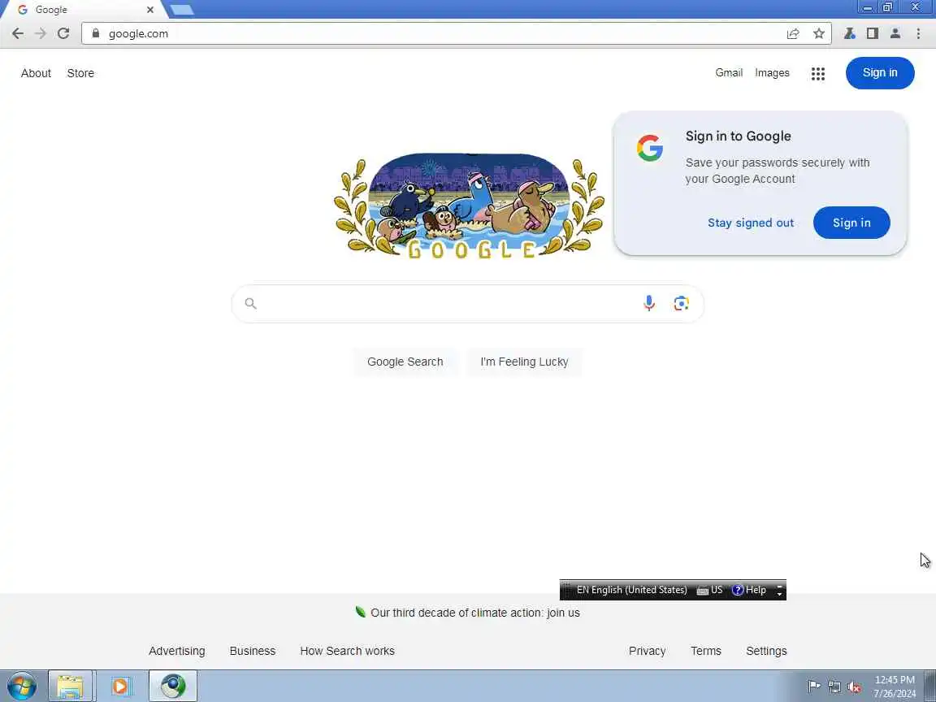Open the Google apps grid icon
The width and height of the screenshot is (936, 702).
(x=818, y=73)
